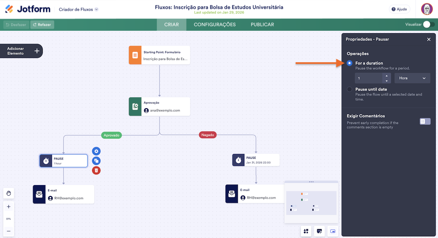Duplicate the selected PAUSE node

tap(96, 161)
